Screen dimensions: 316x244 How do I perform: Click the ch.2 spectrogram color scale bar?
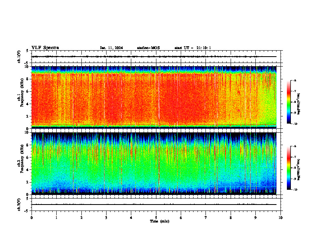[x=288, y=168]
